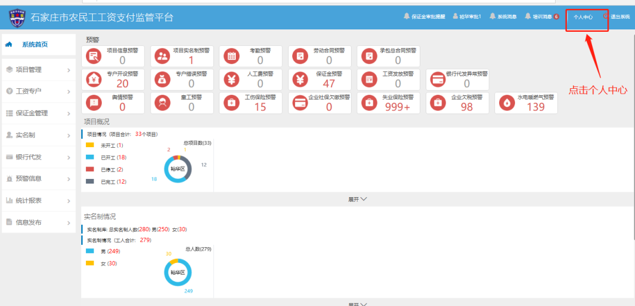Screen dimensions: 635x306
Task: Click the 企业欠税预警 medkit icon
Action: click(438, 103)
